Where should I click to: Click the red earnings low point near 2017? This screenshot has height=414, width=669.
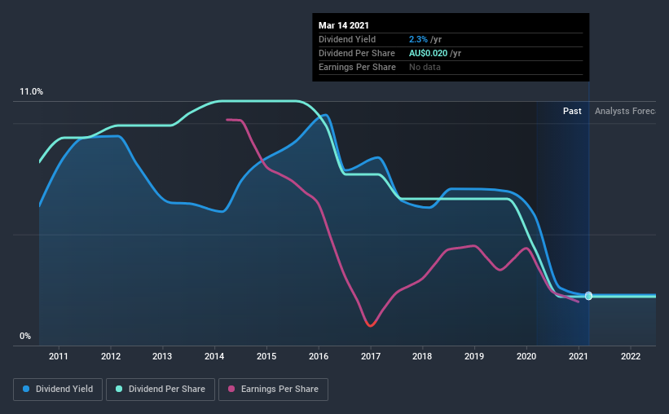click(370, 325)
